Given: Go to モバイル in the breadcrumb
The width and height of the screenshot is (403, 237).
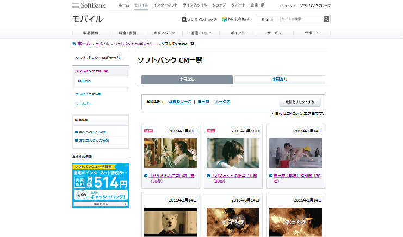Looking at the screenshot, I should pos(102,44).
